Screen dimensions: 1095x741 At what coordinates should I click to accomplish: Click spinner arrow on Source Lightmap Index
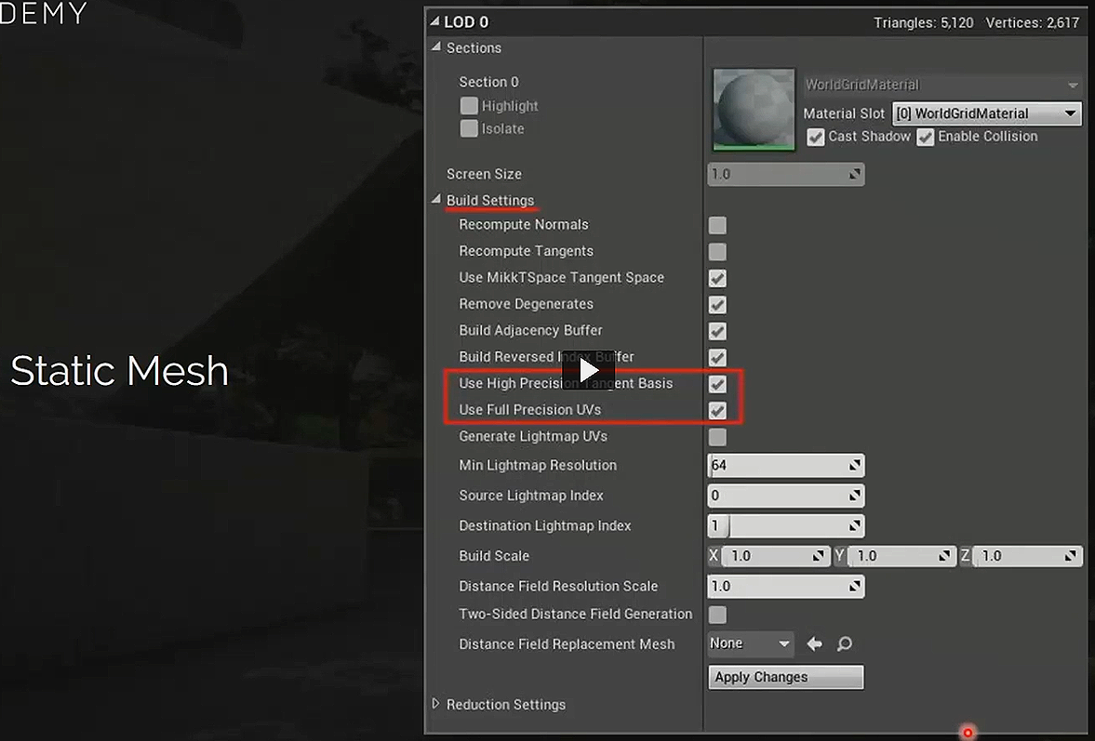[x=855, y=496]
